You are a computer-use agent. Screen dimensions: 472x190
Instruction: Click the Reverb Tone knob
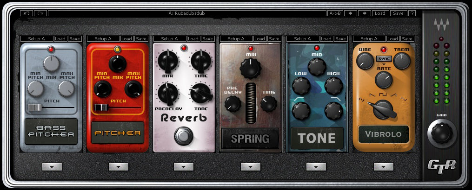(x=201, y=94)
